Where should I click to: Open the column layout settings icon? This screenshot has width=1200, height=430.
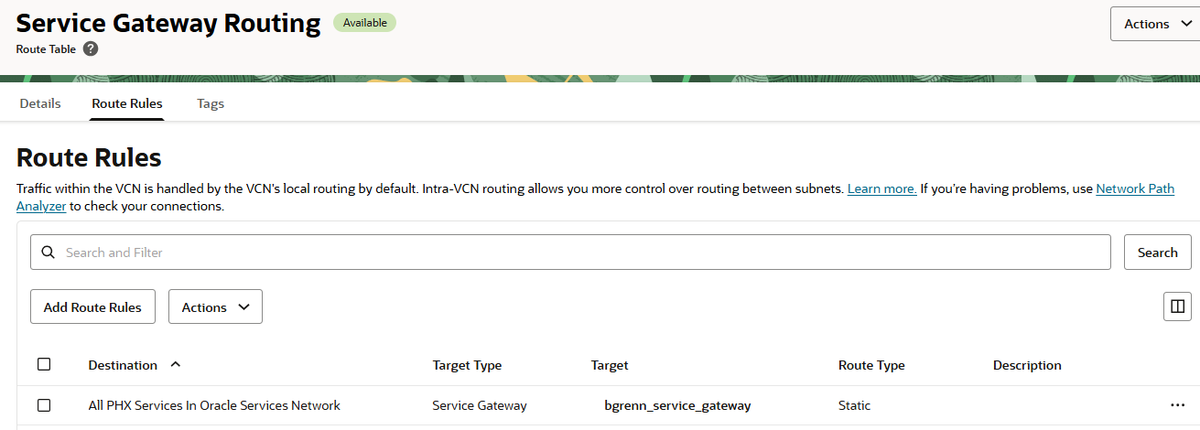[x=1177, y=306]
